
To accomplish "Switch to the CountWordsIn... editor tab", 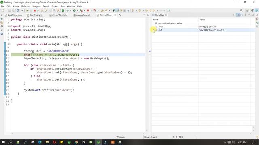I will [x=59, y=15].
